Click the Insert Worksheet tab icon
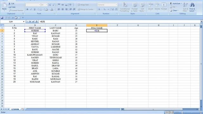 coord(23,109)
